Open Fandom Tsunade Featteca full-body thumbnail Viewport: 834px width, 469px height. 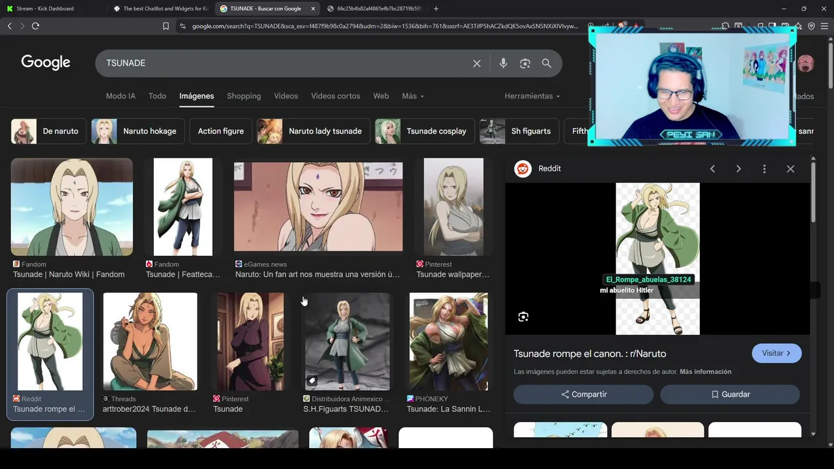[x=183, y=207]
